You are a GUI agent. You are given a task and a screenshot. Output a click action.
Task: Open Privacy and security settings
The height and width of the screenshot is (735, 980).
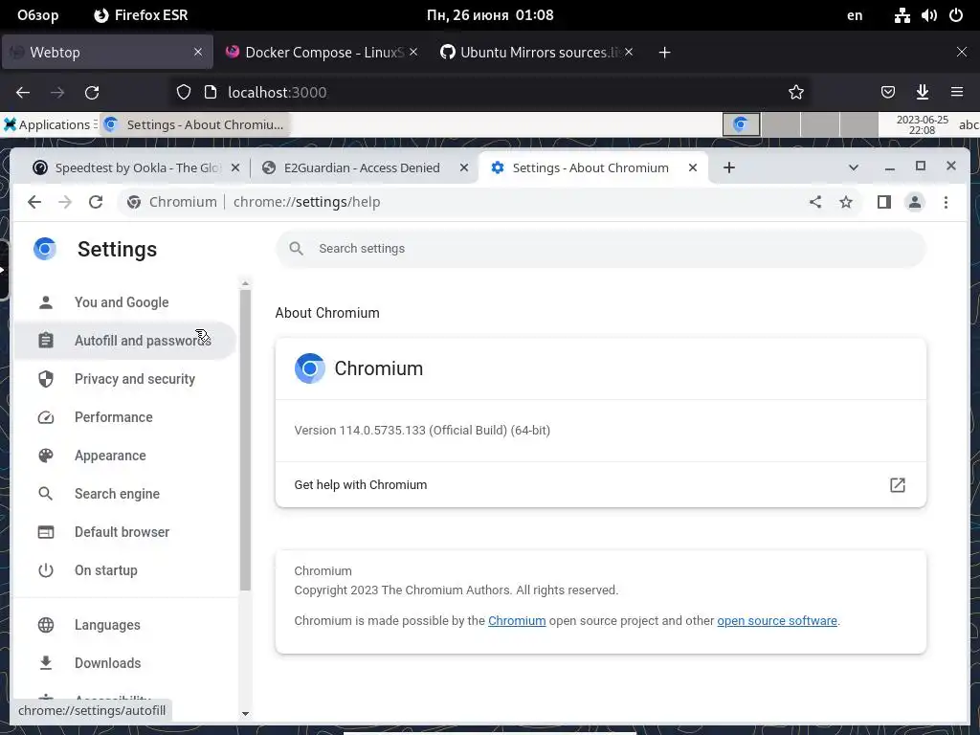(124, 379)
